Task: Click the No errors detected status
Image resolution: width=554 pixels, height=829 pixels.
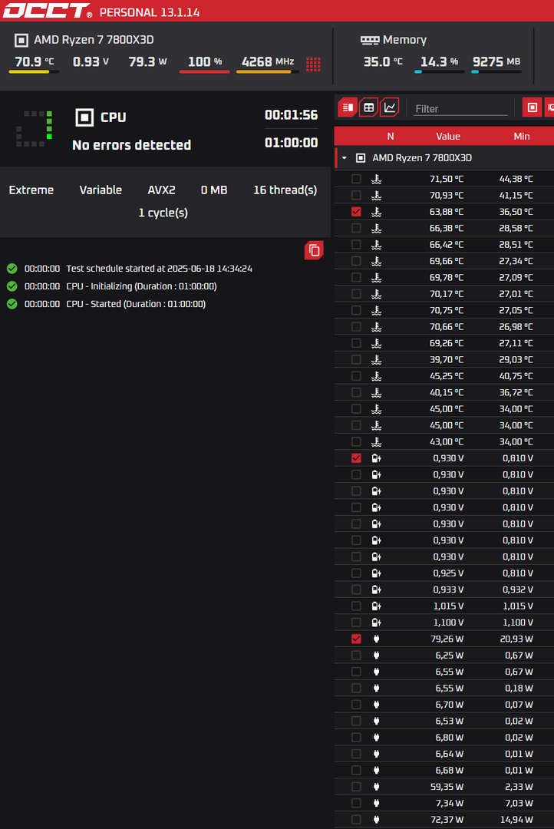Action: 132,145
